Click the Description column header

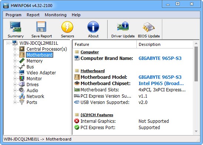165,44
